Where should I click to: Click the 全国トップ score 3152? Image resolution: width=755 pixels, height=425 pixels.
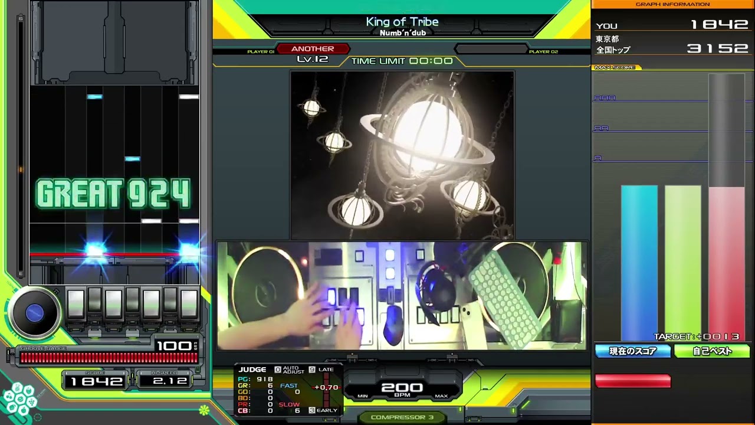[x=718, y=48]
